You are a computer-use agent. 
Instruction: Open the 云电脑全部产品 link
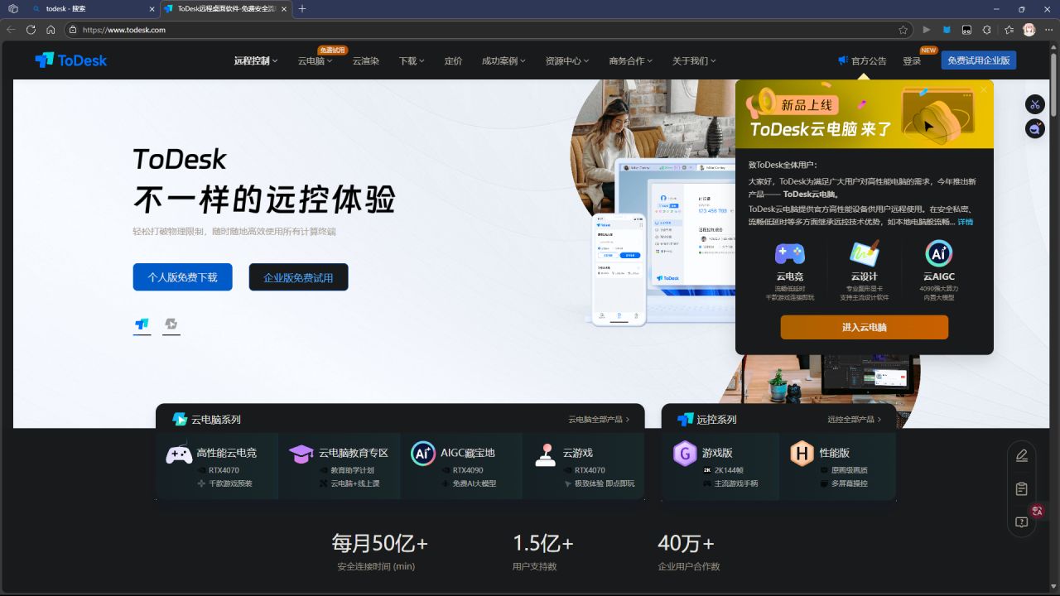[x=599, y=420]
